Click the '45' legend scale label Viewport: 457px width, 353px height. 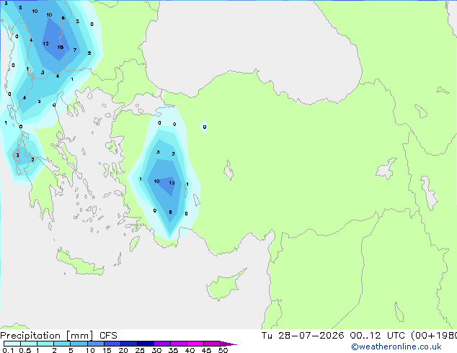(x=206, y=350)
